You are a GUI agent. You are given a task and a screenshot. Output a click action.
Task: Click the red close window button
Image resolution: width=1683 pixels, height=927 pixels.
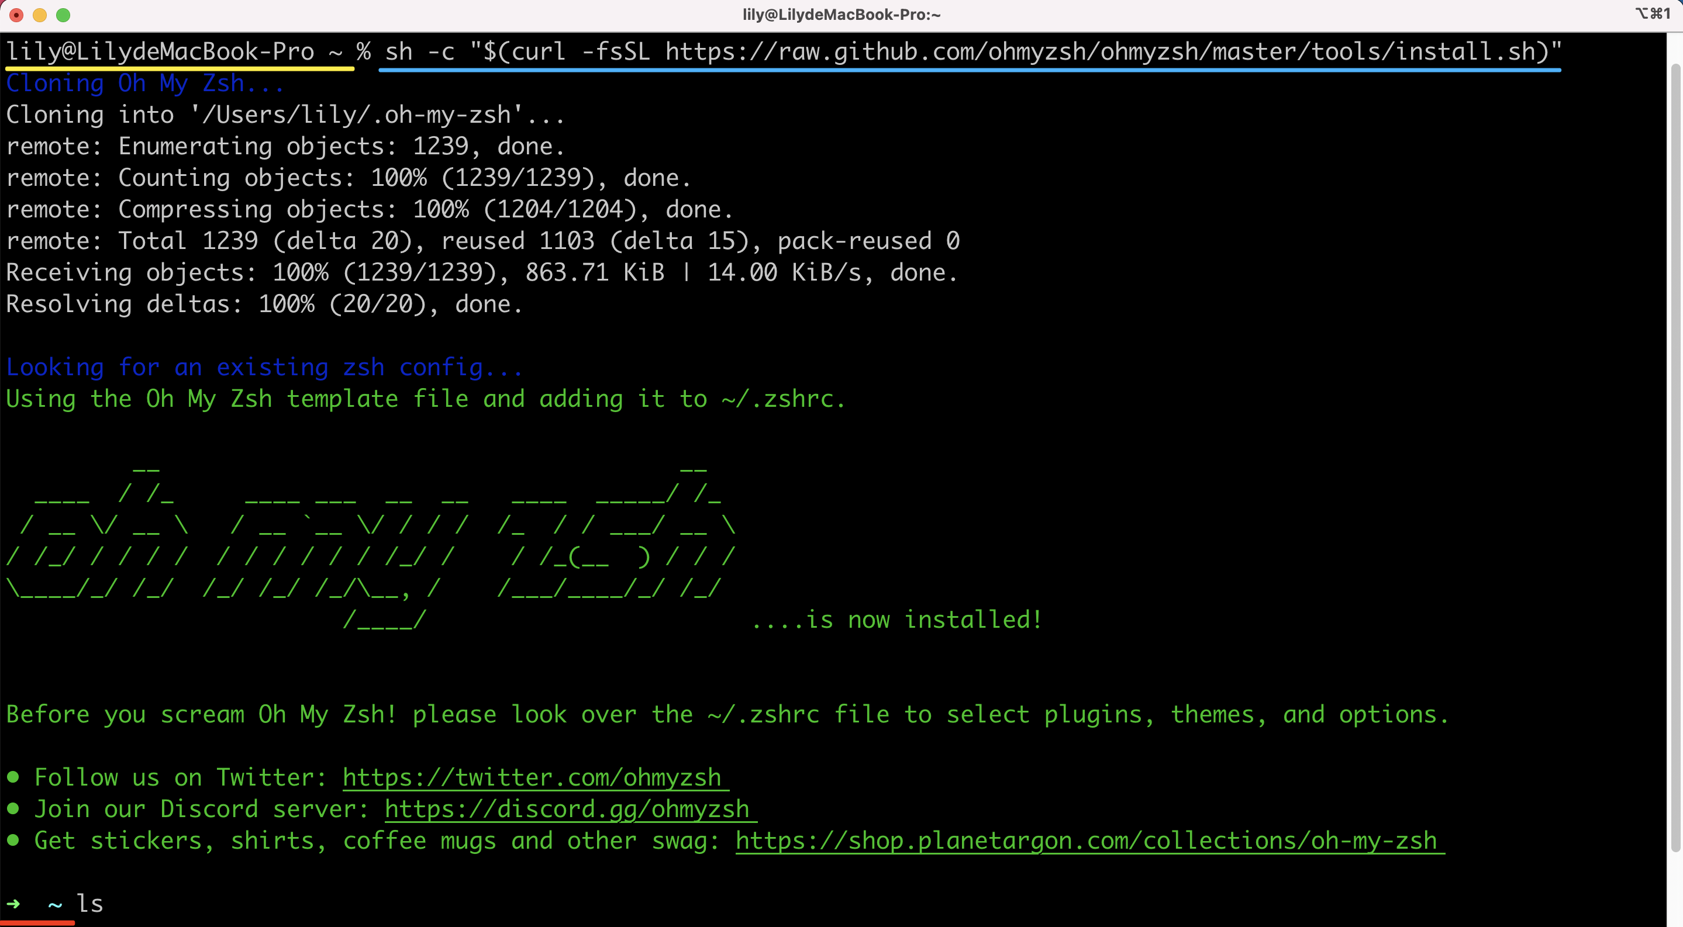point(17,15)
